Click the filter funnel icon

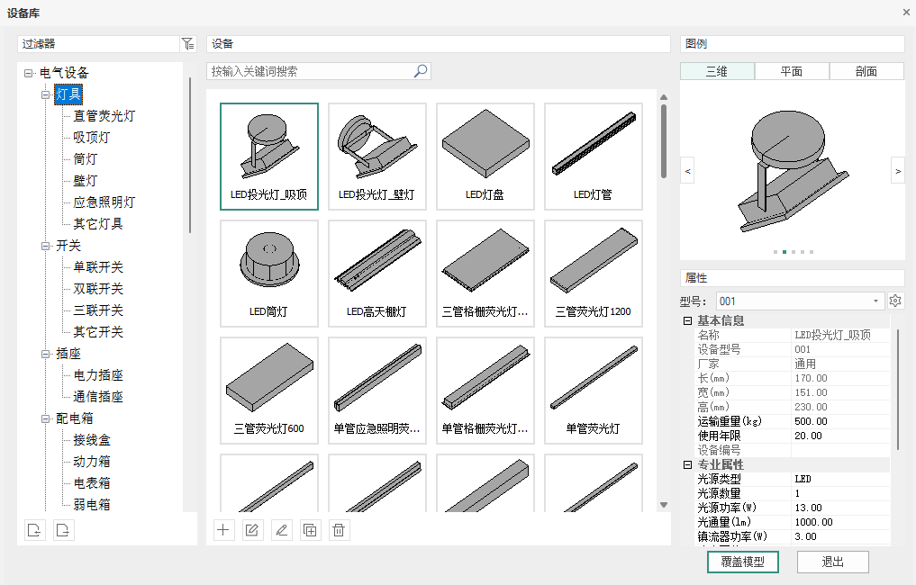[x=187, y=43]
